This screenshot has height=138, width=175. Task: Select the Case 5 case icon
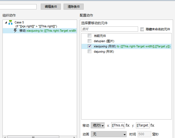(10, 22)
